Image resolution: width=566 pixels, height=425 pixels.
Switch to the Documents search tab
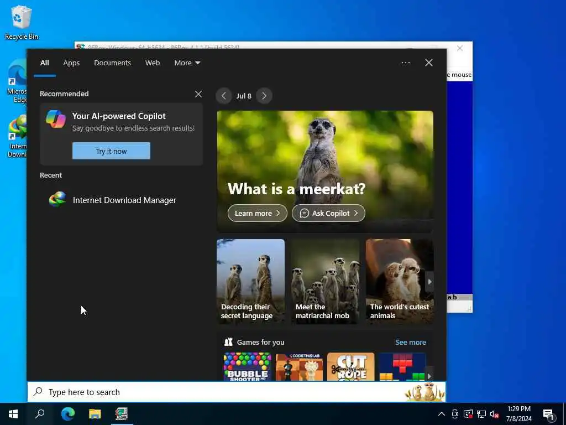coord(112,63)
